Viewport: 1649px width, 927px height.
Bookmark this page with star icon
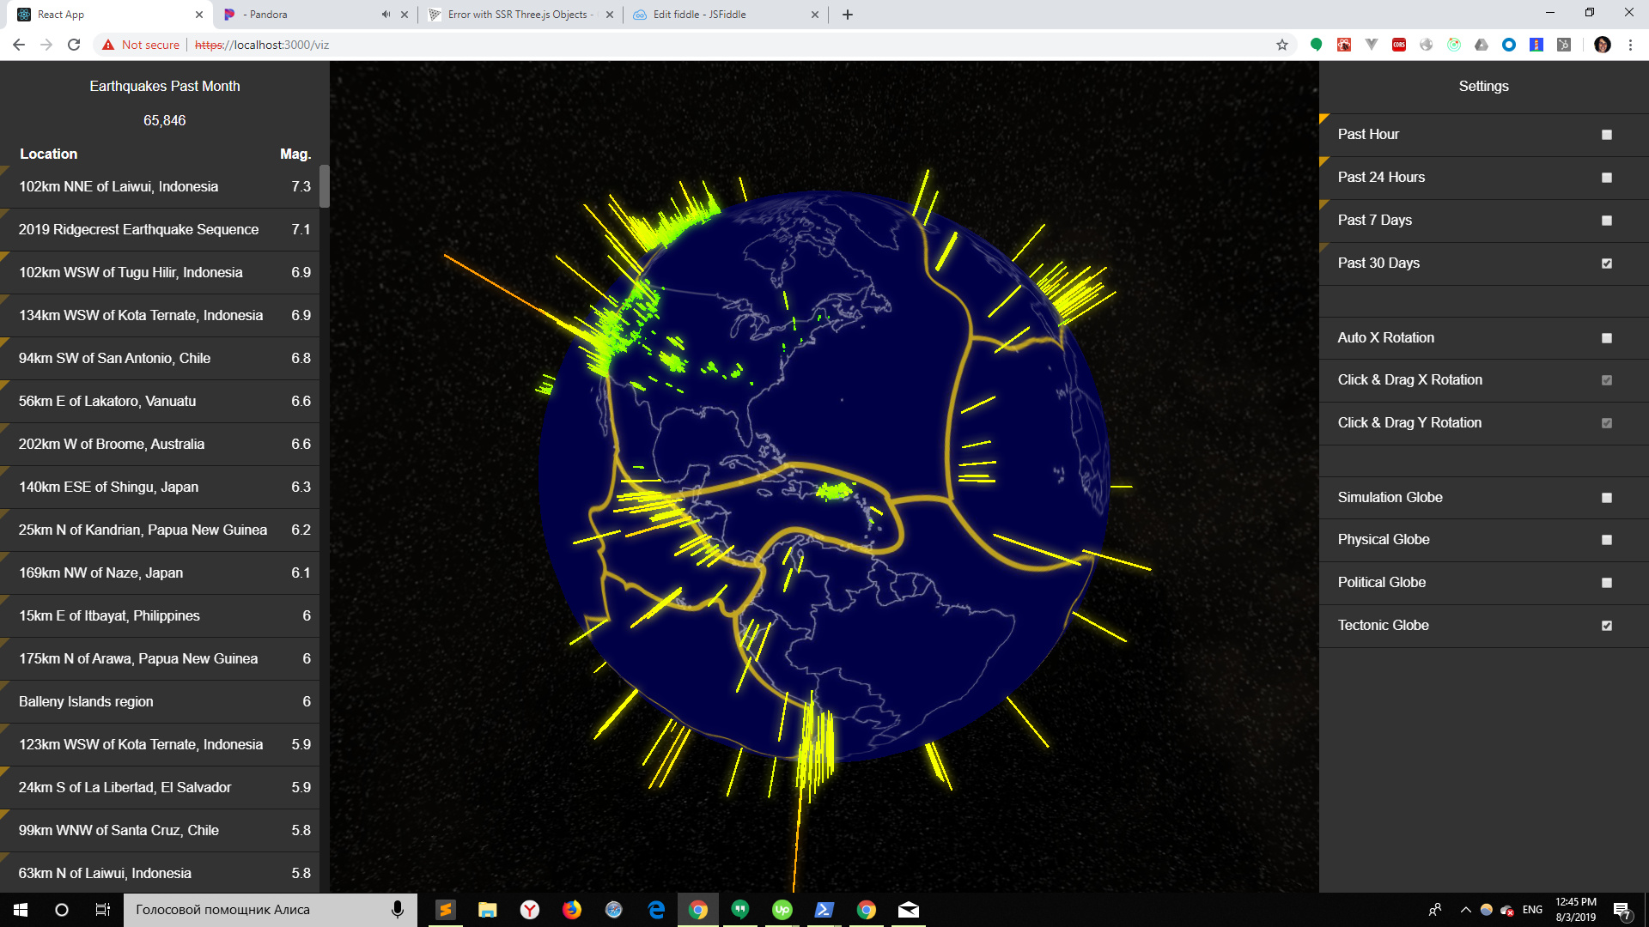[1282, 45]
